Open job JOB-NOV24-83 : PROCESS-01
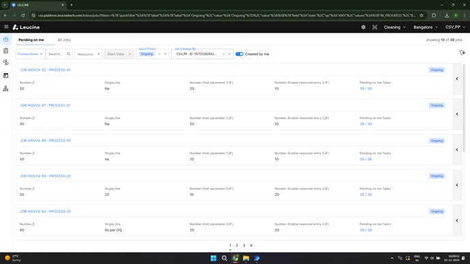This screenshot has height=264, width=470. (45, 211)
